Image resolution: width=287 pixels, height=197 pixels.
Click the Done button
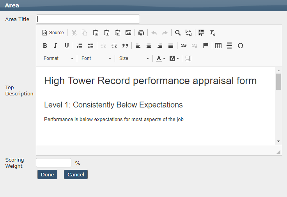coord(48,174)
